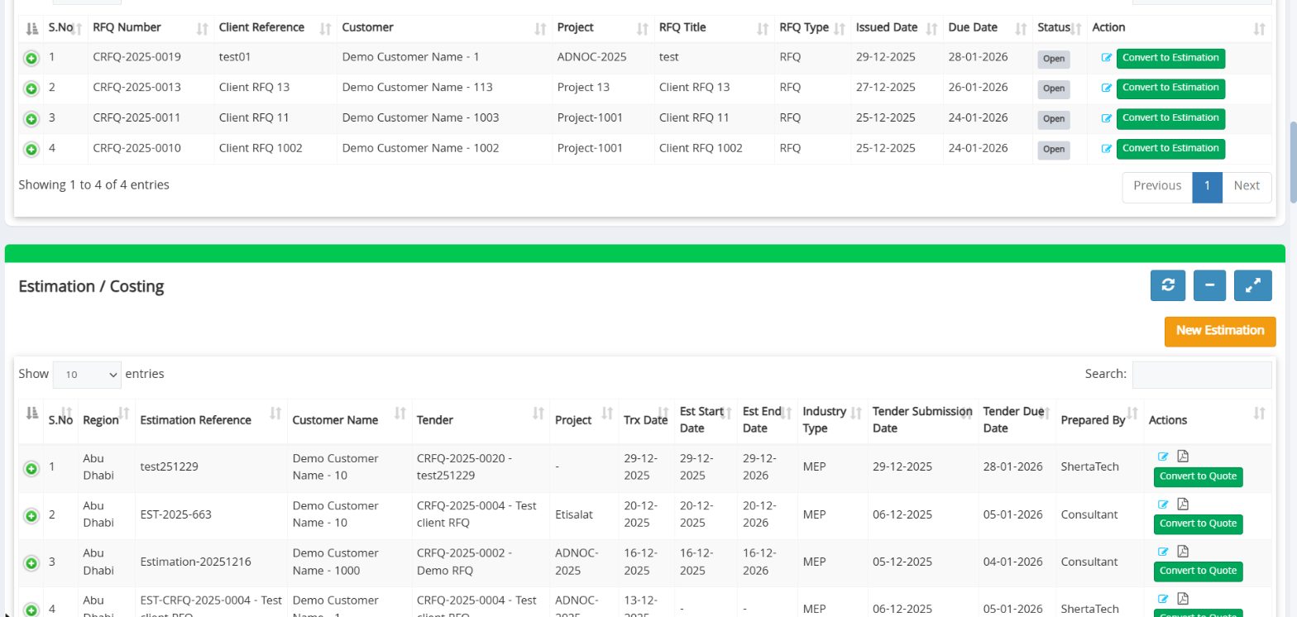
Task: Edit estimation EST-2025-663
Action: 1163,505
